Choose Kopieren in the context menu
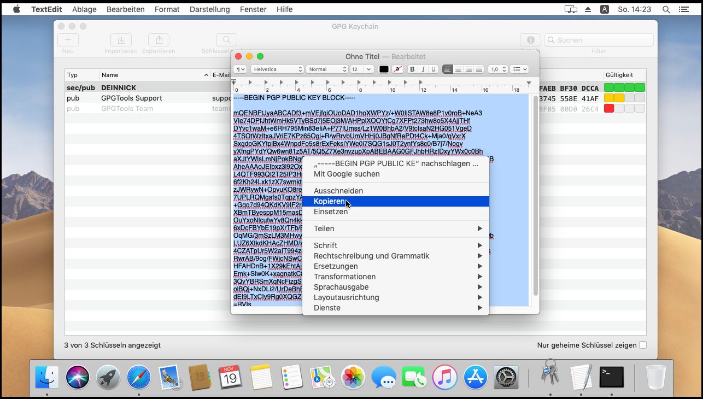 point(329,201)
